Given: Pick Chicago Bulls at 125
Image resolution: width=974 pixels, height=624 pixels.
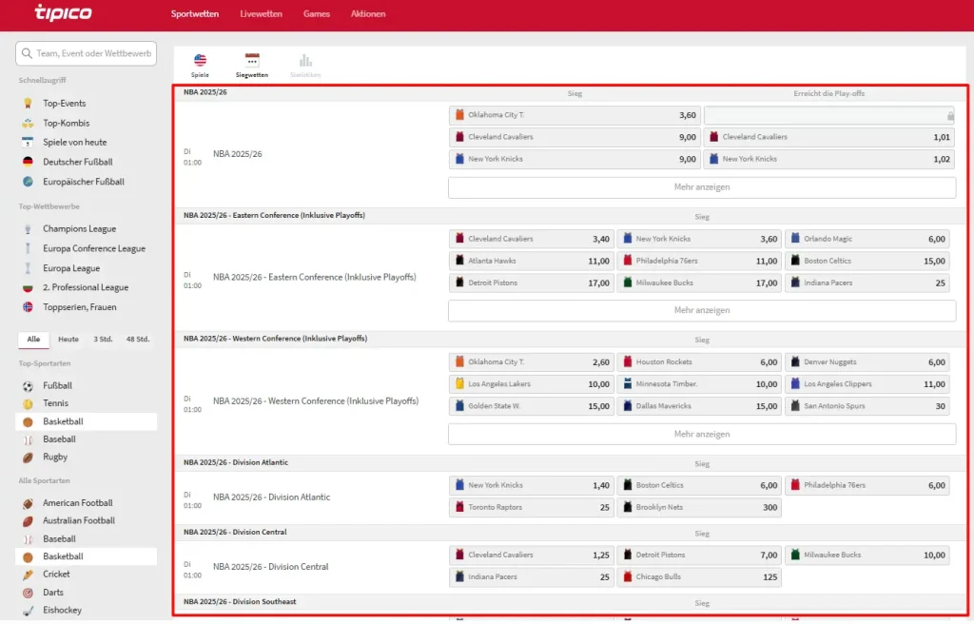Looking at the screenshot, I should (699, 576).
